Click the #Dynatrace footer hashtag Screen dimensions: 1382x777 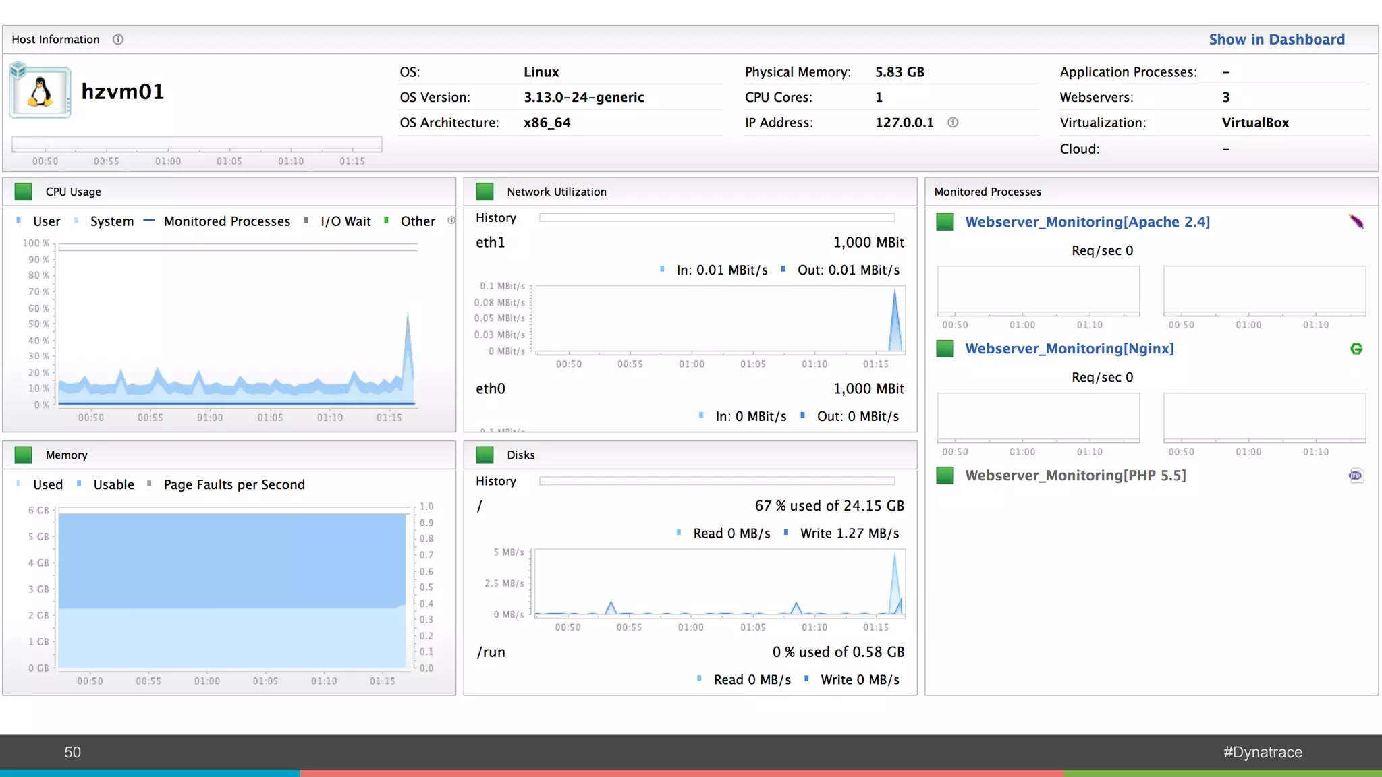tap(1263, 752)
